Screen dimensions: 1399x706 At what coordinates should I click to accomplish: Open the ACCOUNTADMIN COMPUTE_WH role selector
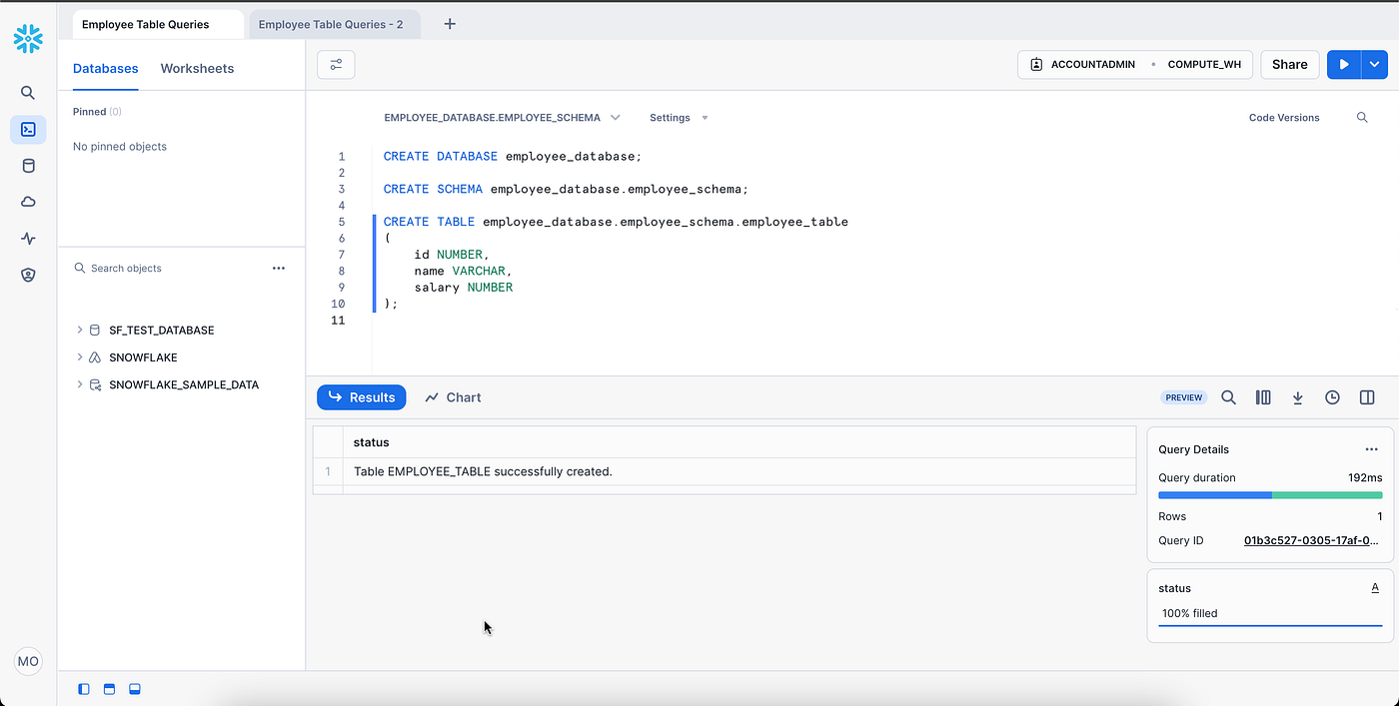click(x=1135, y=64)
